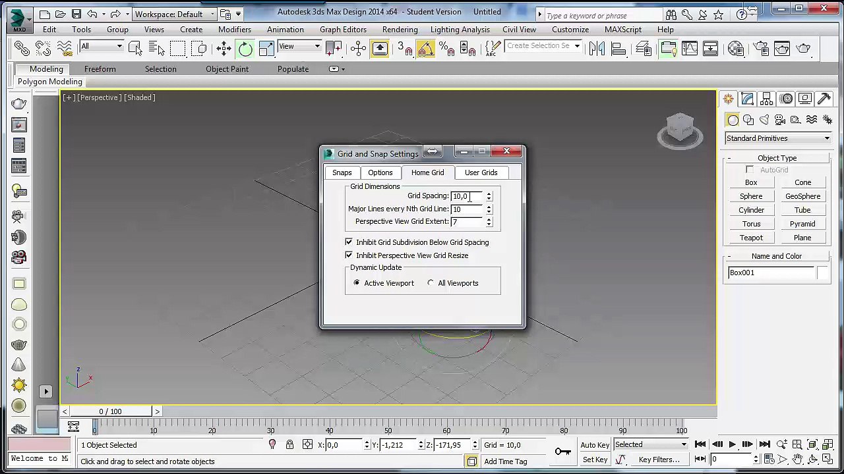Open the reference coordinate View dropdown

point(299,47)
